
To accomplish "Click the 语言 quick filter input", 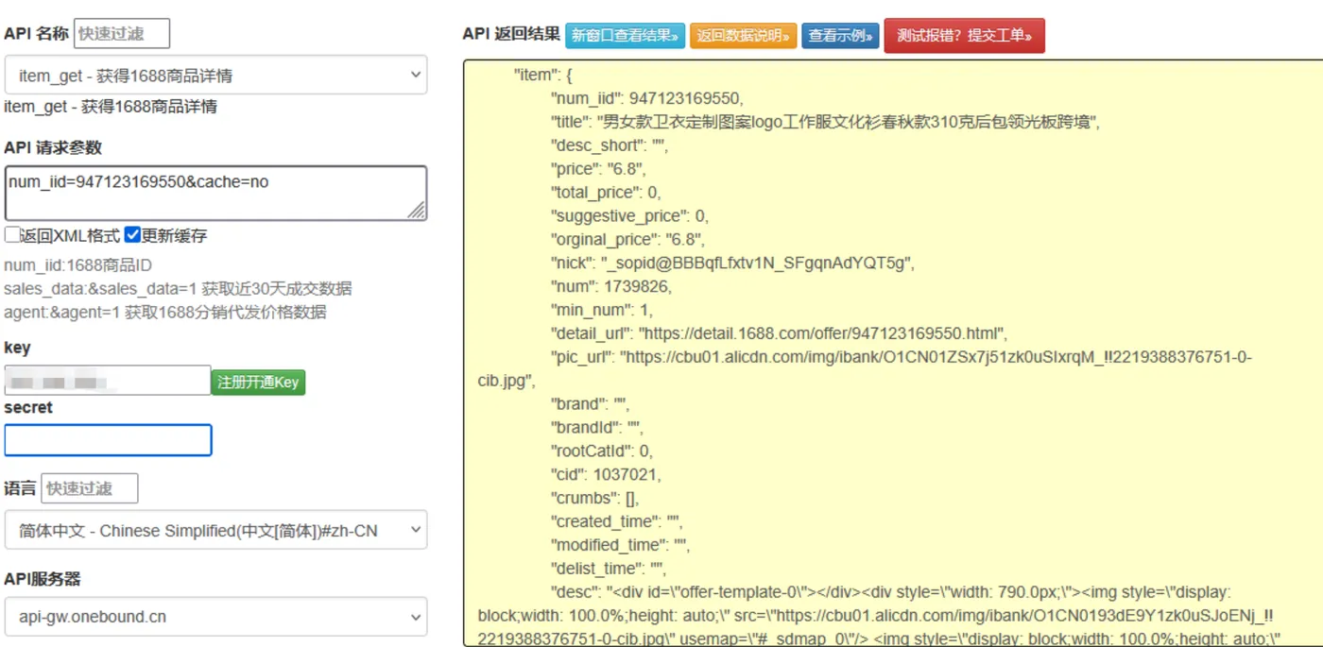I will (90, 488).
